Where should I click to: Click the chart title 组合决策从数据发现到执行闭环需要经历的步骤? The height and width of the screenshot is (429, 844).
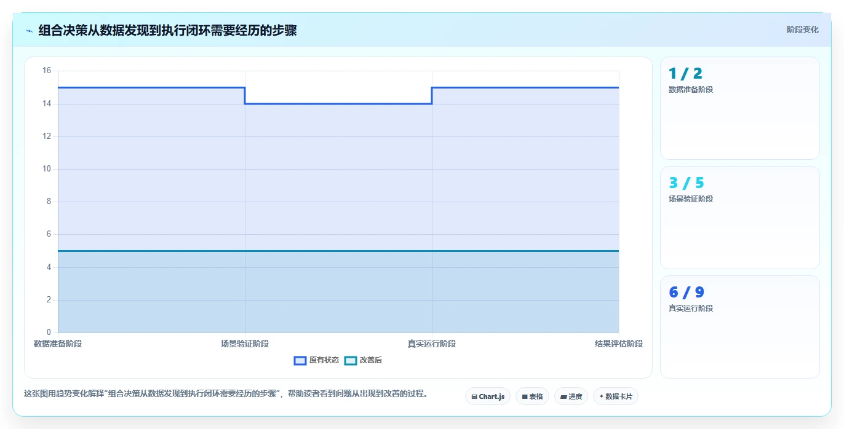(167, 30)
